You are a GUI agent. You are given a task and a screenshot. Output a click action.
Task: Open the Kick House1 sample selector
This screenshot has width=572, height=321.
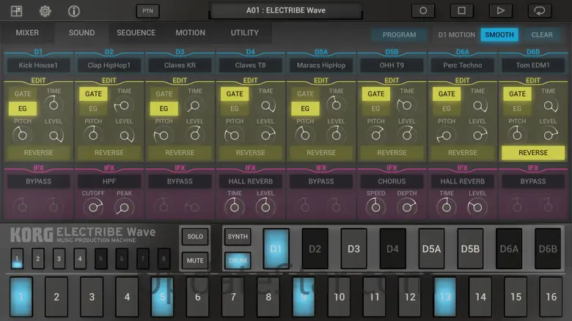(38, 65)
